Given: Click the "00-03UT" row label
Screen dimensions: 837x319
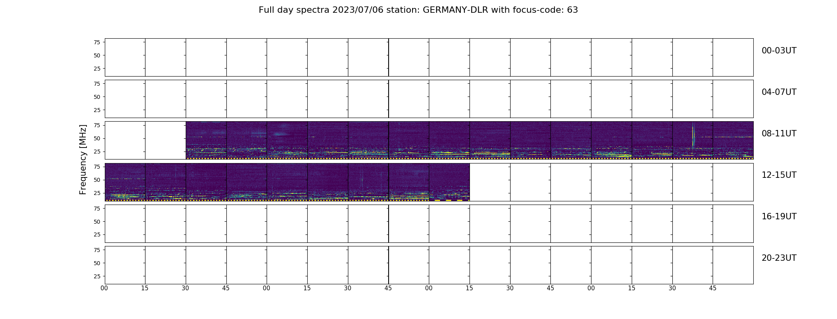Looking at the screenshot, I should tap(779, 51).
